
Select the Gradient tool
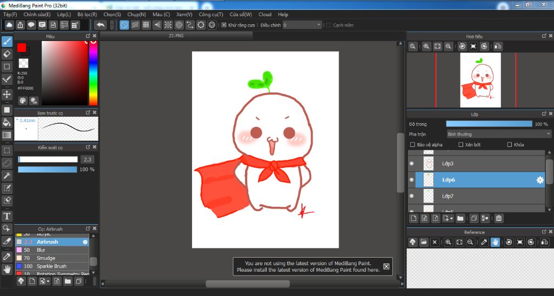(x=6, y=135)
